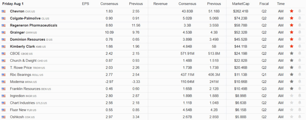Set an alert bell for Chevron

299,11
